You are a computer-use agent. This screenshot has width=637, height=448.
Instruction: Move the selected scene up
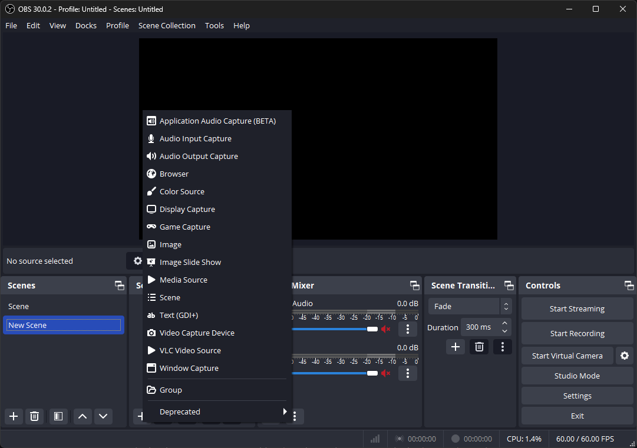click(82, 416)
